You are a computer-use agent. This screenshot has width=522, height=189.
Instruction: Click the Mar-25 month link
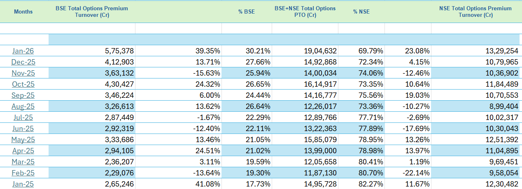click(23, 162)
